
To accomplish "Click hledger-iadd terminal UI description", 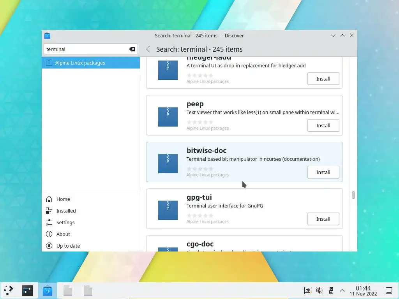I will click(246, 65).
